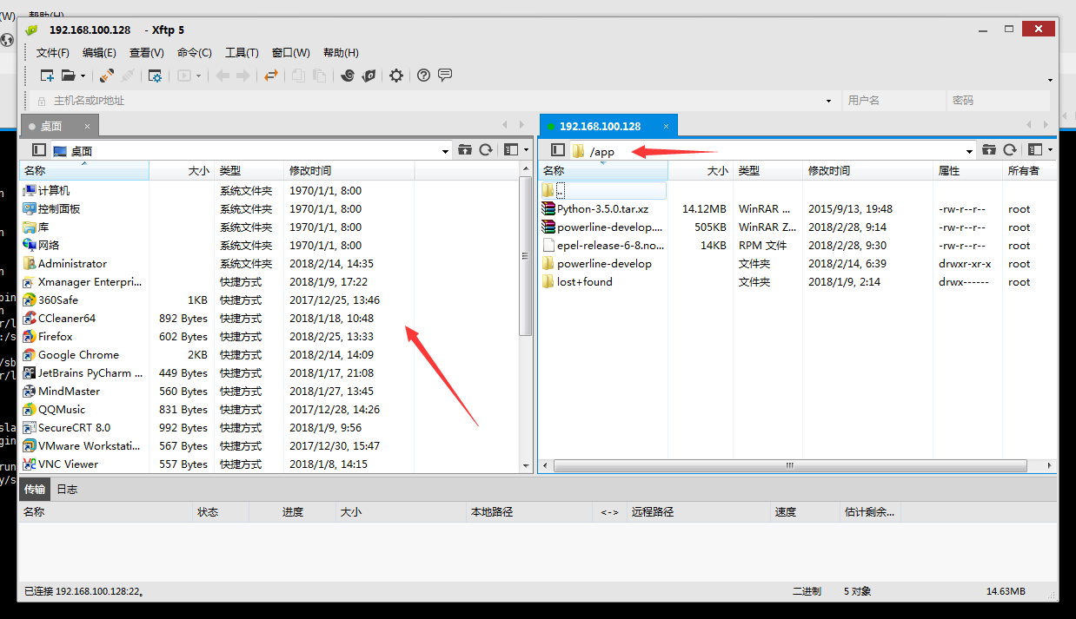Sort local files by 修改时间 column
The width and height of the screenshot is (1076, 619).
pos(349,171)
